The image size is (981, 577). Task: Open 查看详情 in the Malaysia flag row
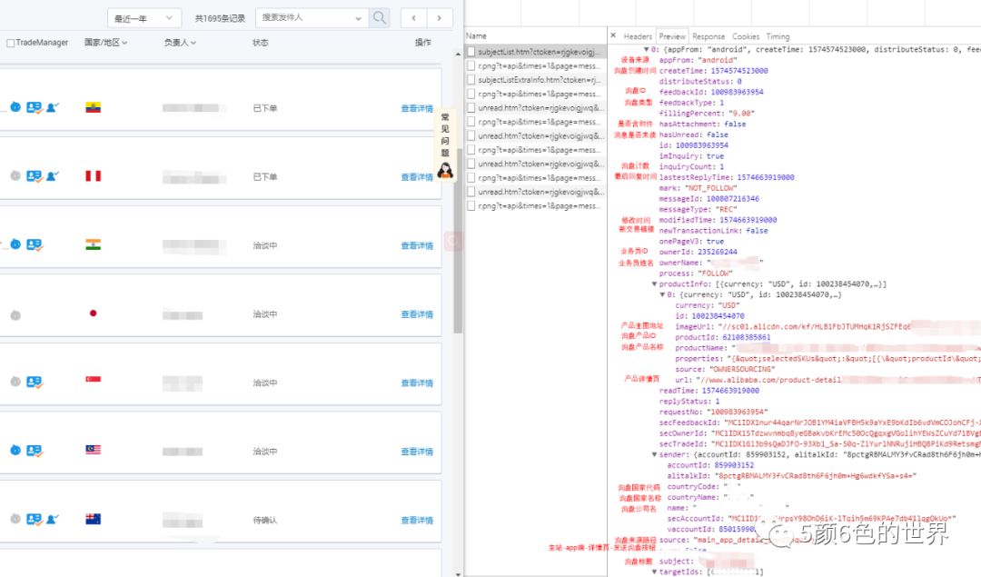417,452
